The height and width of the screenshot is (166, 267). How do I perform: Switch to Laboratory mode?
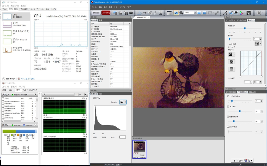pyautogui.click(x=106, y=13)
